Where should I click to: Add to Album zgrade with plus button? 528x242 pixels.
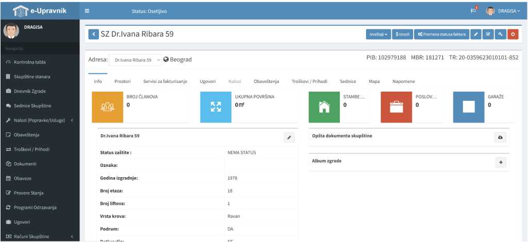tap(501, 162)
